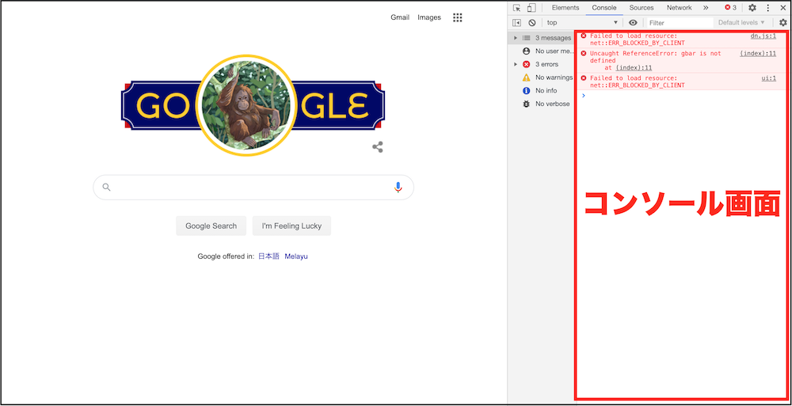Click the Filter input field
The width and height of the screenshot is (792, 406).
click(x=680, y=23)
